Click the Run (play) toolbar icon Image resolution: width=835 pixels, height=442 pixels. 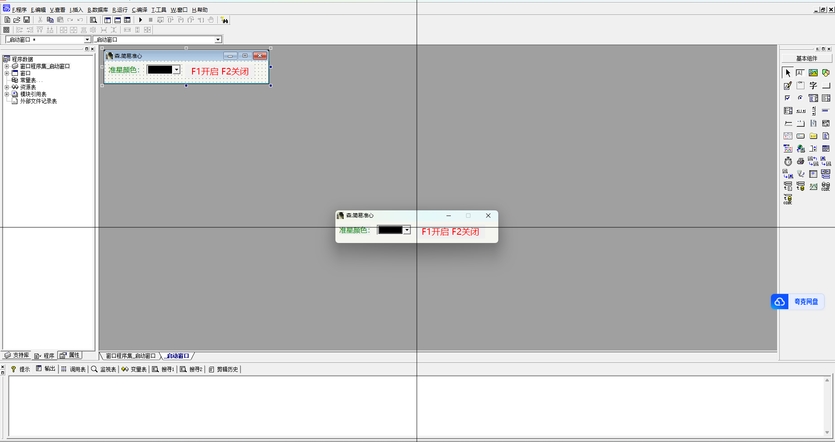[x=140, y=20]
